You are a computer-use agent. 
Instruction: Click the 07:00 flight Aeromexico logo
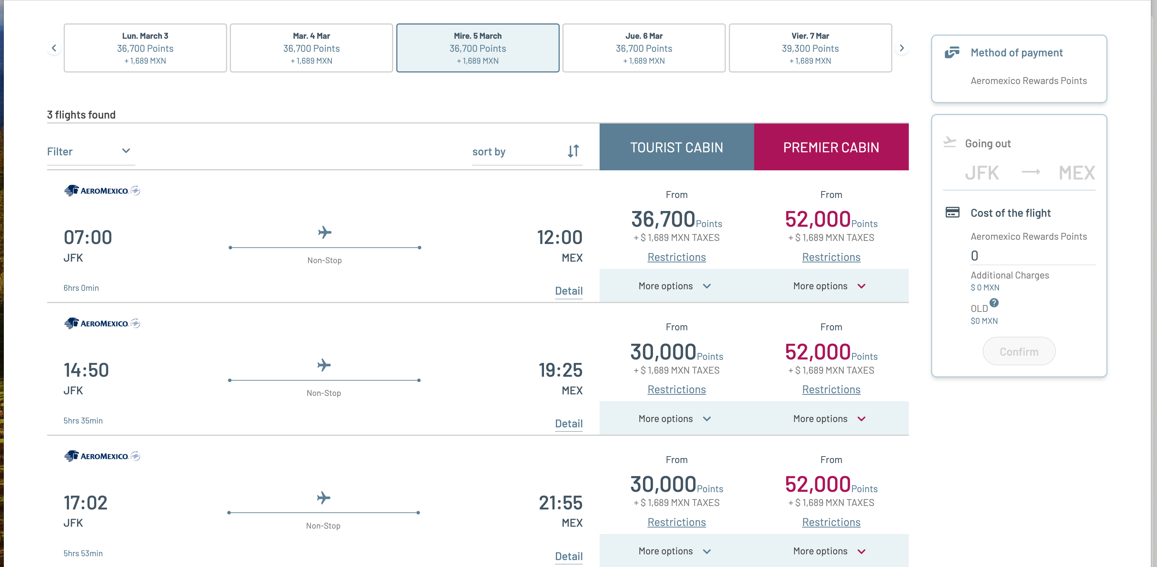(102, 191)
